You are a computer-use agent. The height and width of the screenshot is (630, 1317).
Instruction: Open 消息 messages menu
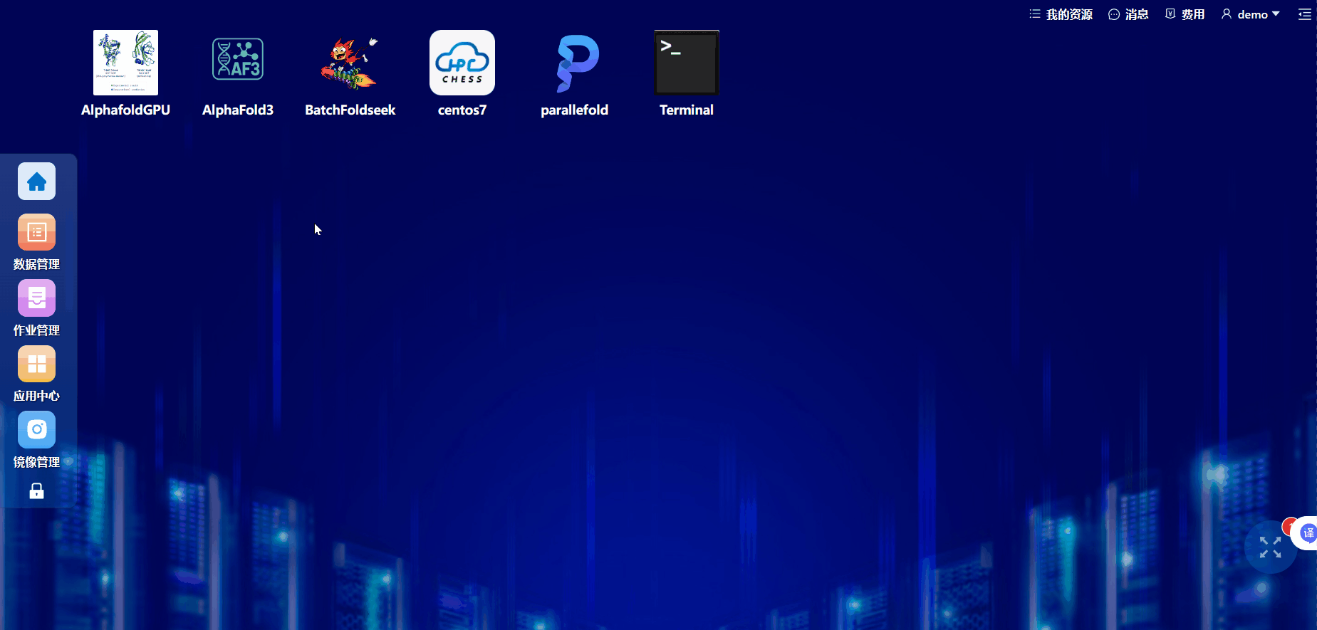1128,14
